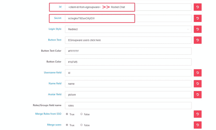Reset the Button Text setting
Viewport: 216px width, 130px height.
198,40
